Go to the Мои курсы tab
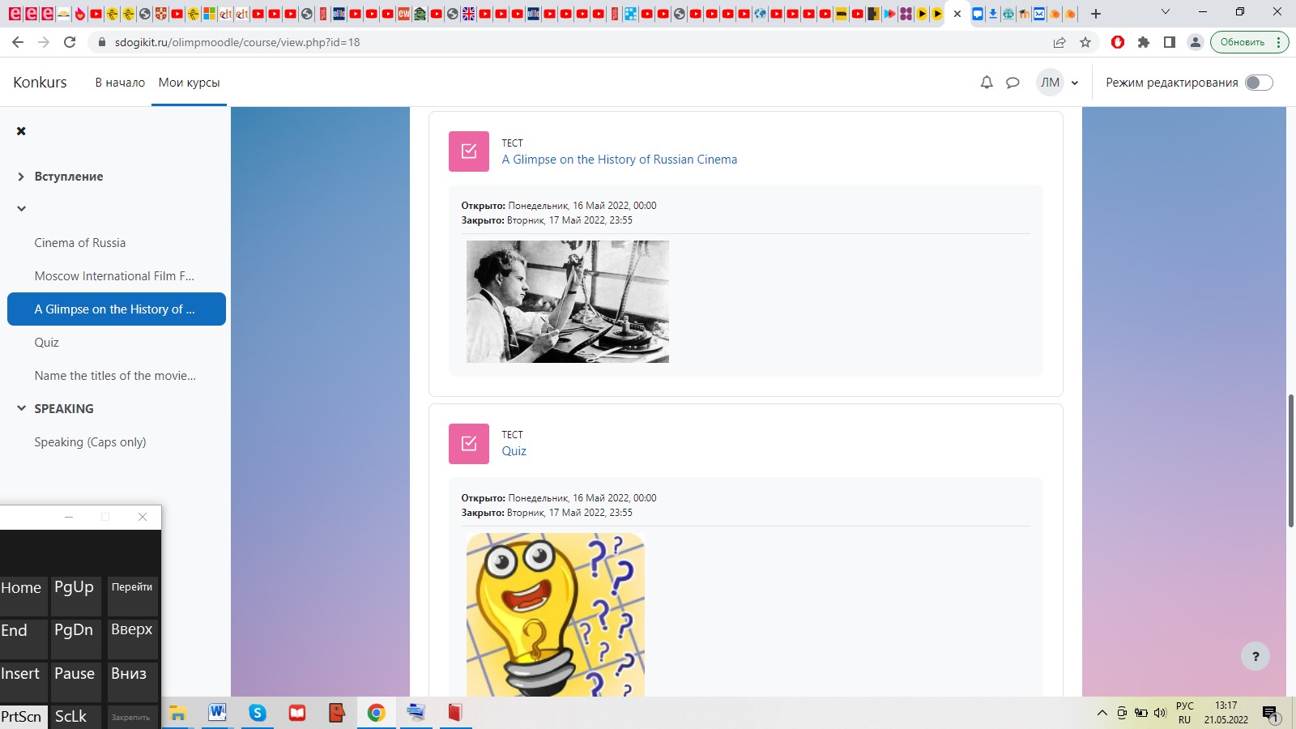Screen dimensions: 1296x729 coord(189,83)
